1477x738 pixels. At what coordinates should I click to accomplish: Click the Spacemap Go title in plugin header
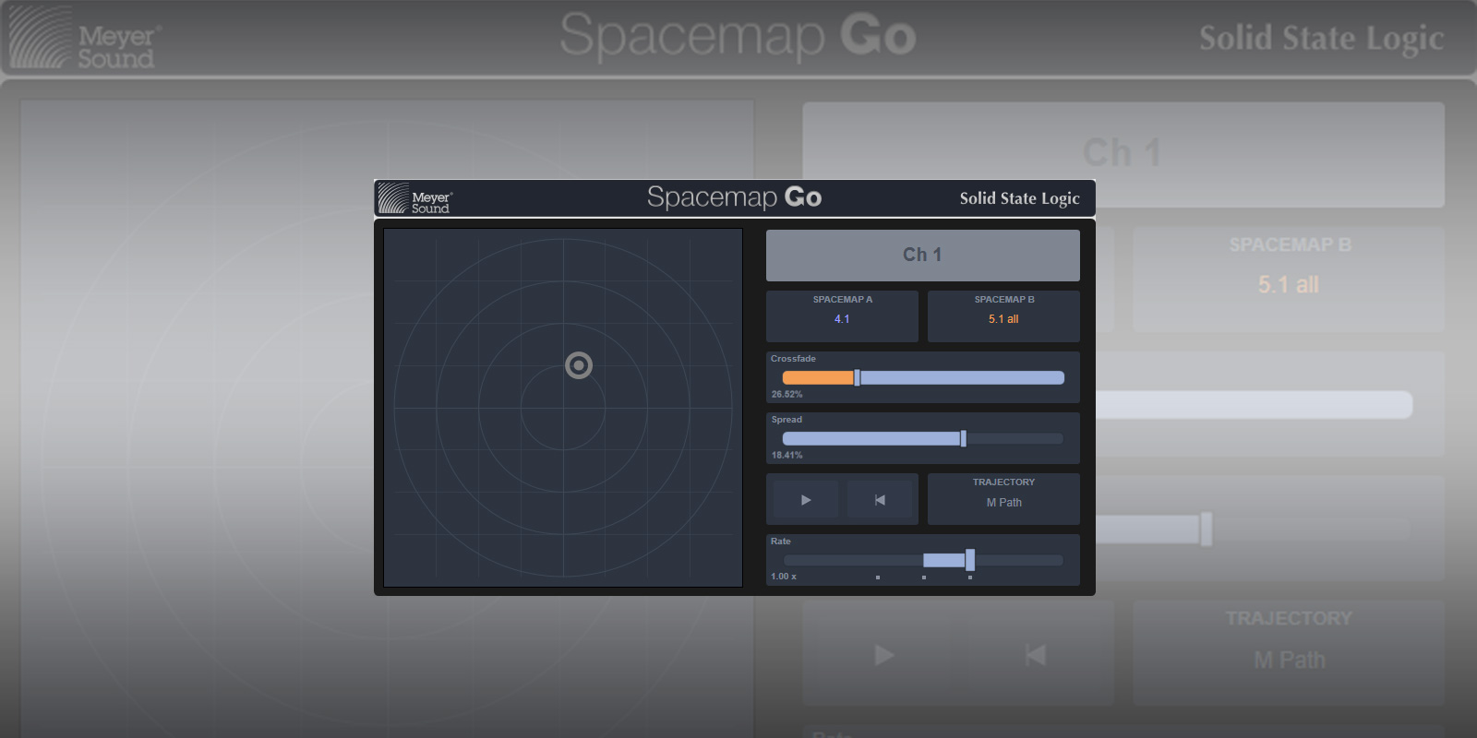pyautogui.click(x=734, y=197)
